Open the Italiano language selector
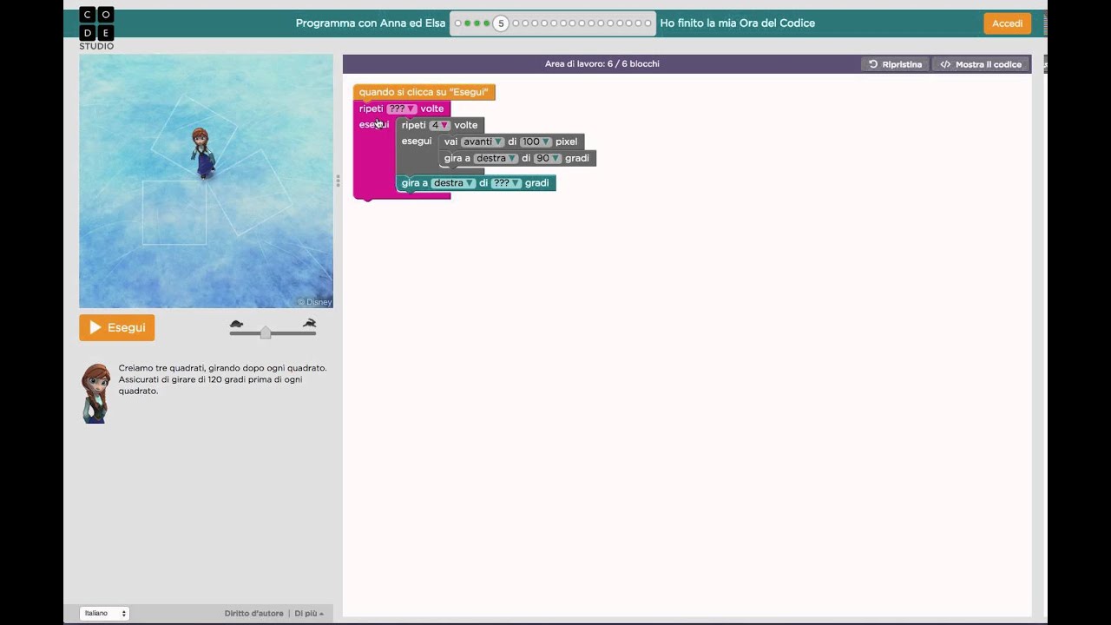This screenshot has height=625, width=1111. click(x=104, y=613)
